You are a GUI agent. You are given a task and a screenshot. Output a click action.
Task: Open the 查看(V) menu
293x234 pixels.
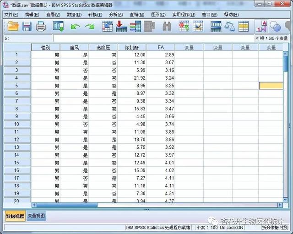53,15
